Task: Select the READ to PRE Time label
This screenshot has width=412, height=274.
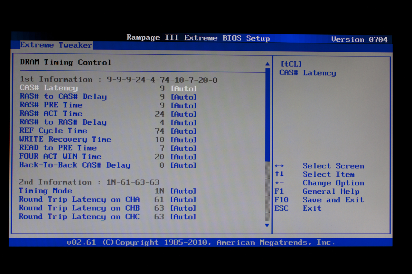Action: (58, 148)
